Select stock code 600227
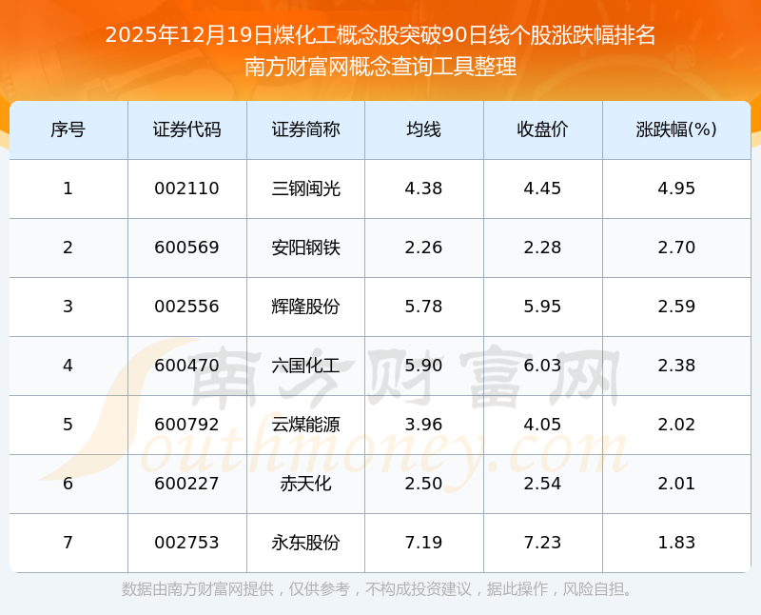This screenshot has width=761, height=615. pyautogui.click(x=186, y=484)
